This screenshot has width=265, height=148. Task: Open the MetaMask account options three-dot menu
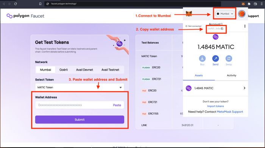click(245, 26)
